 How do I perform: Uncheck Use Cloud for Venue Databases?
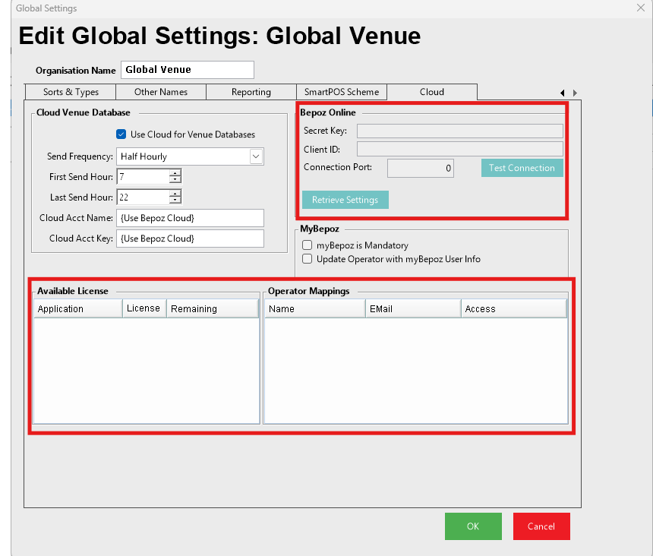point(121,134)
